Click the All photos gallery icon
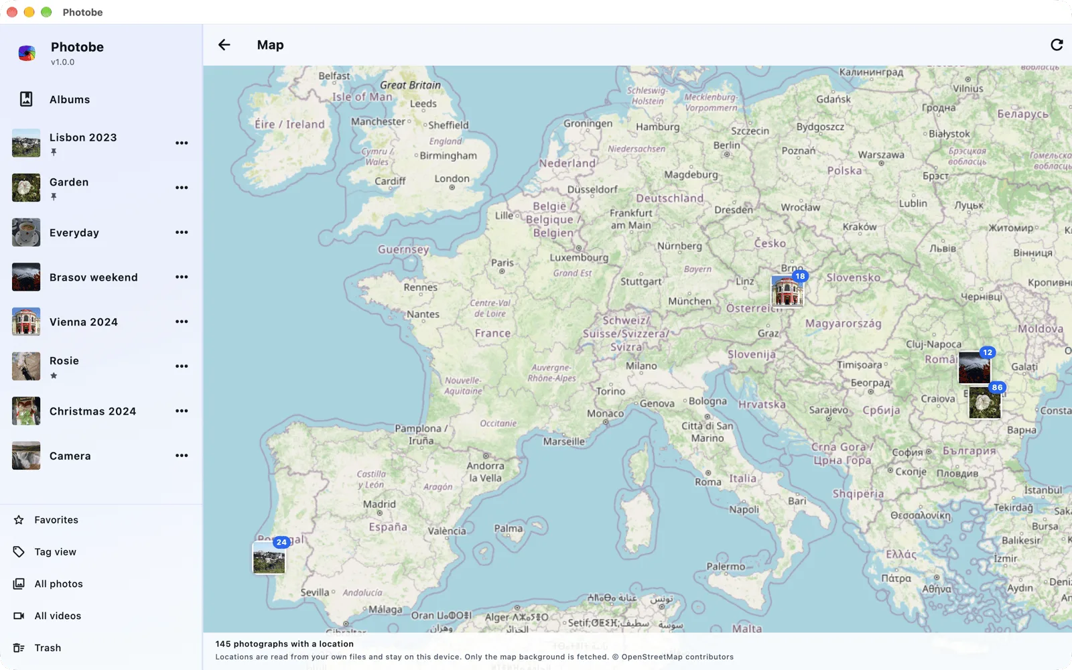This screenshot has height=670, width=1072. click(19, 584)
